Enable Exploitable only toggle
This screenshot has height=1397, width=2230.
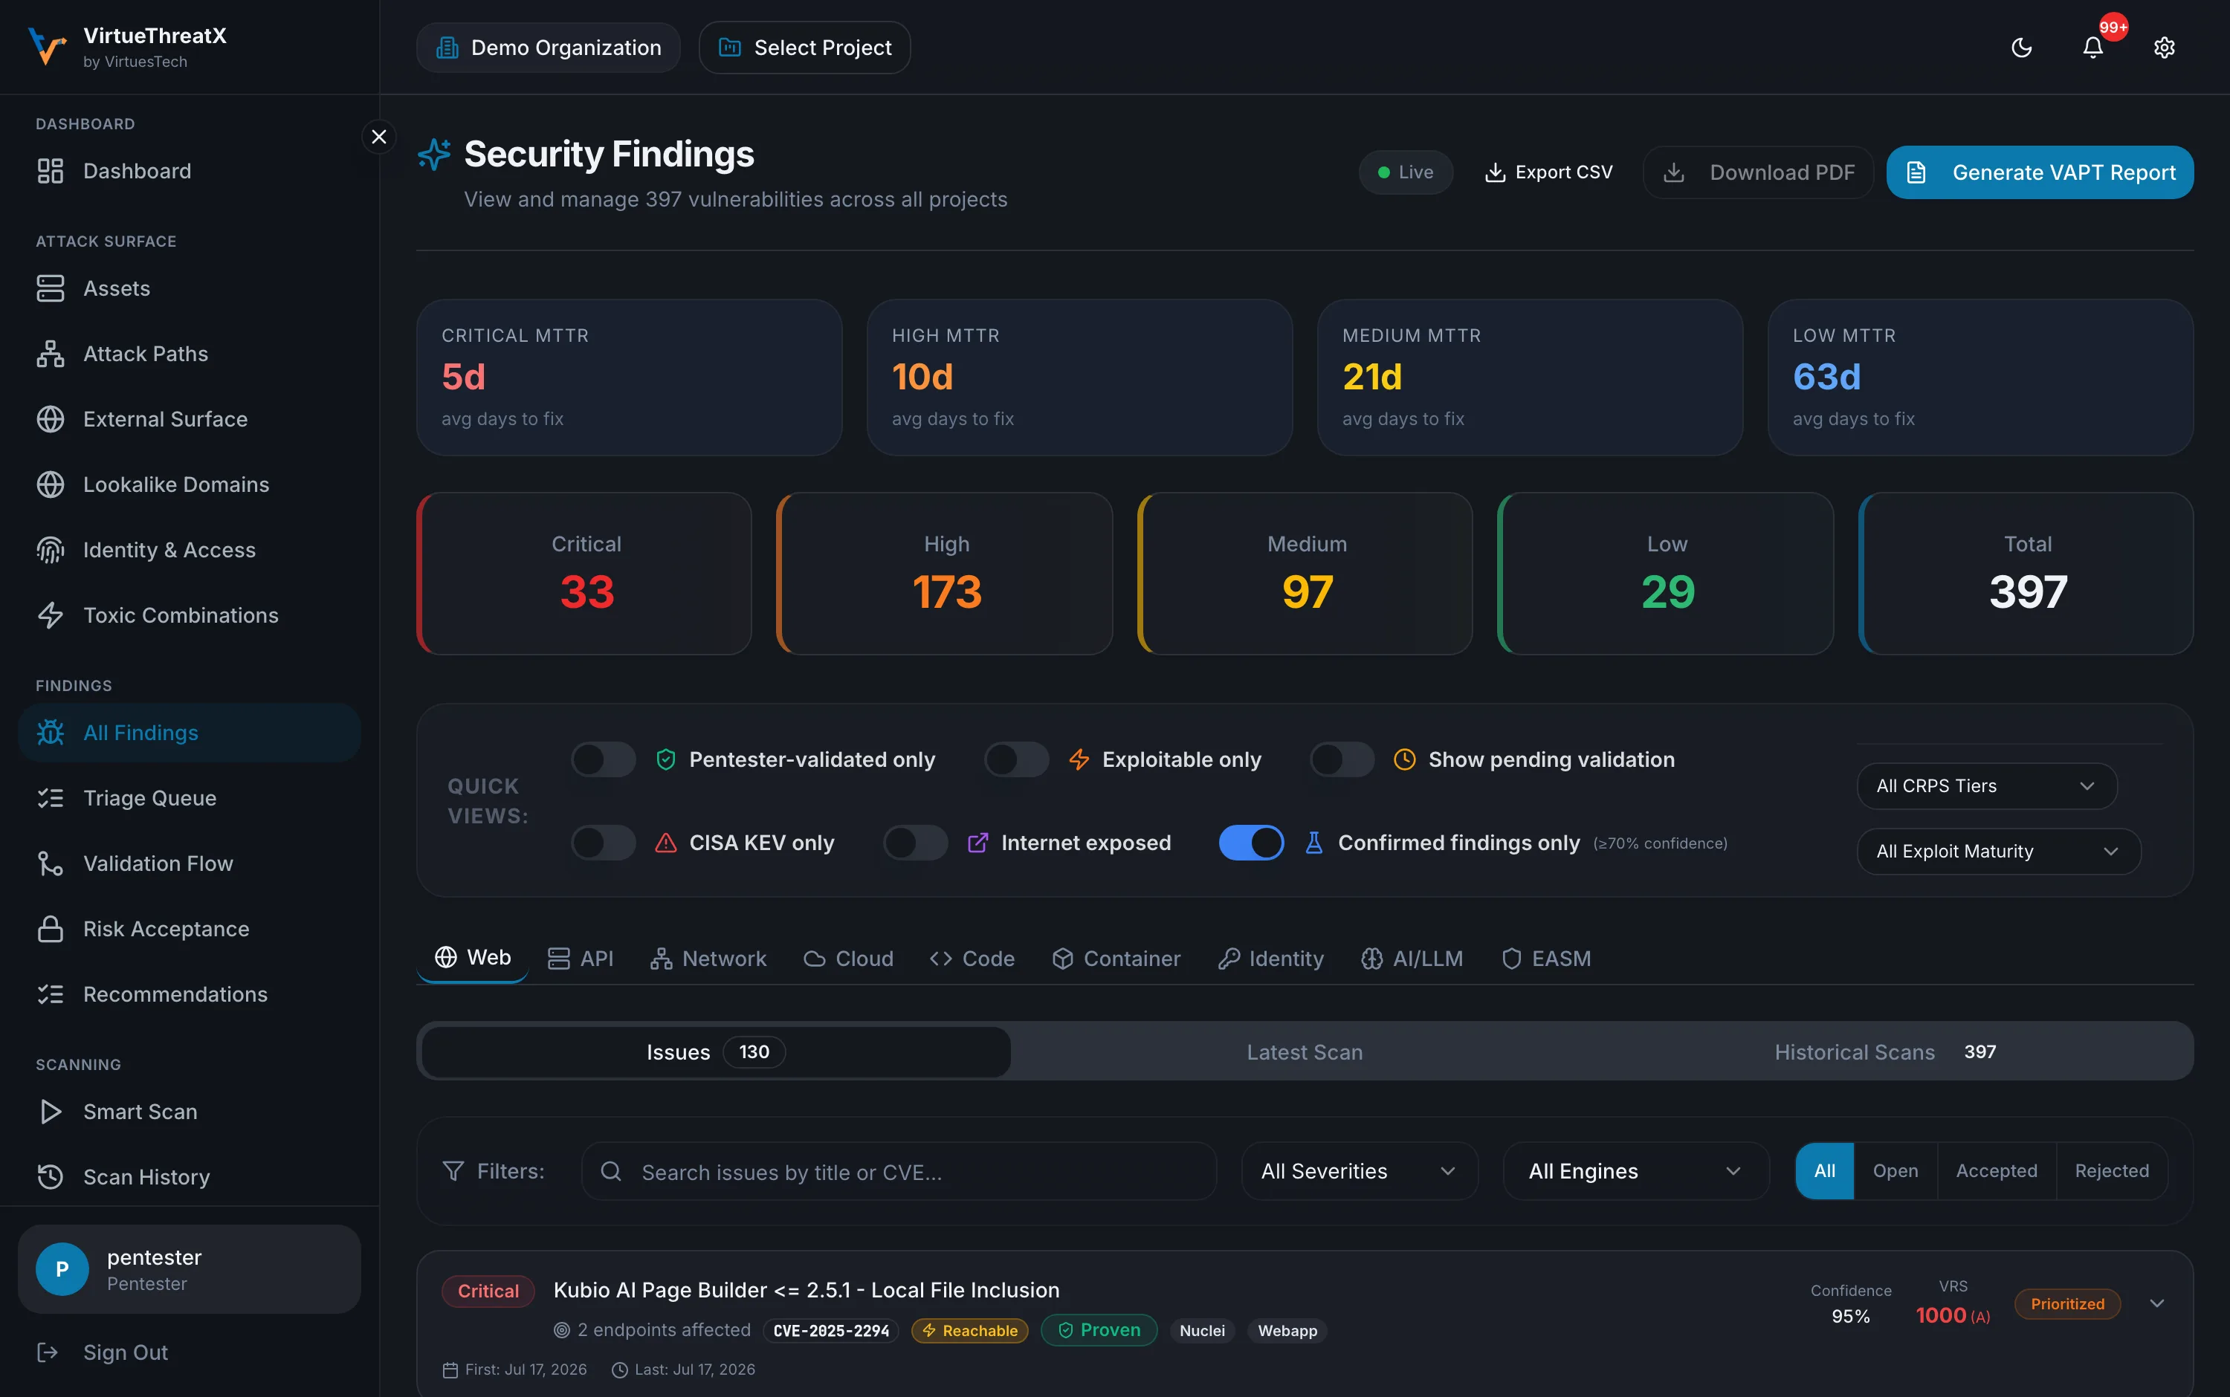pyautogui.click(x=1017, y=759)
